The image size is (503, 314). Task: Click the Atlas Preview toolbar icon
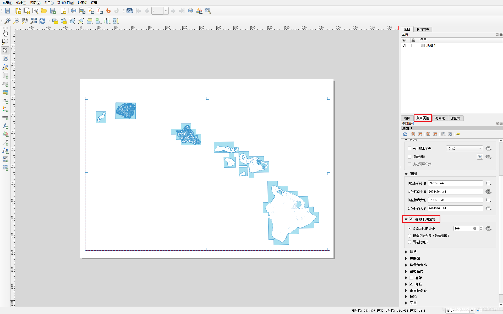129,11
